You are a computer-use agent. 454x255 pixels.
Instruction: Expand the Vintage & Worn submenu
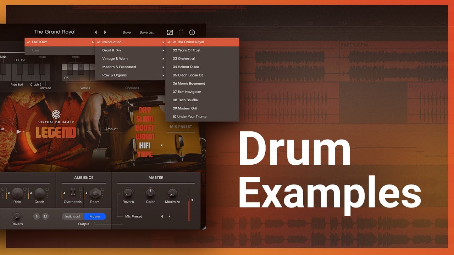130,58
